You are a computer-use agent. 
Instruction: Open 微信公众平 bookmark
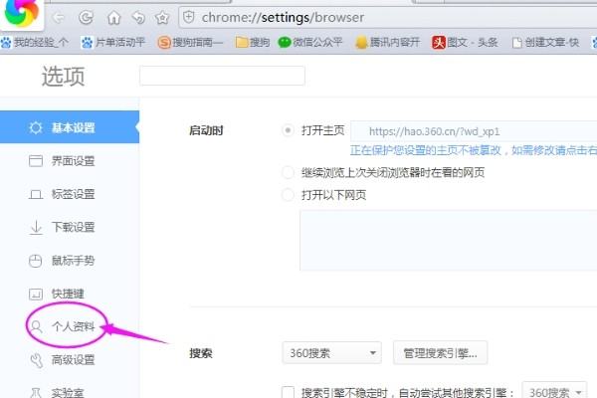309,43
